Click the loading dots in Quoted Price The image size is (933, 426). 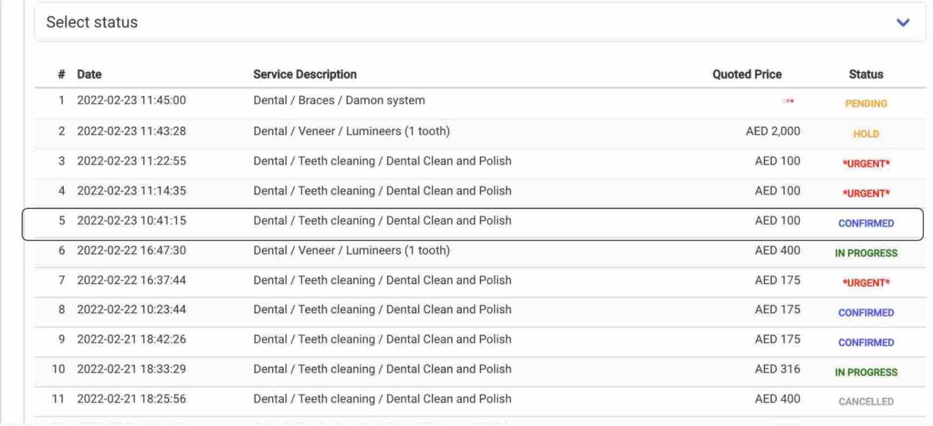pyautogui.click(x=788, y=101)
